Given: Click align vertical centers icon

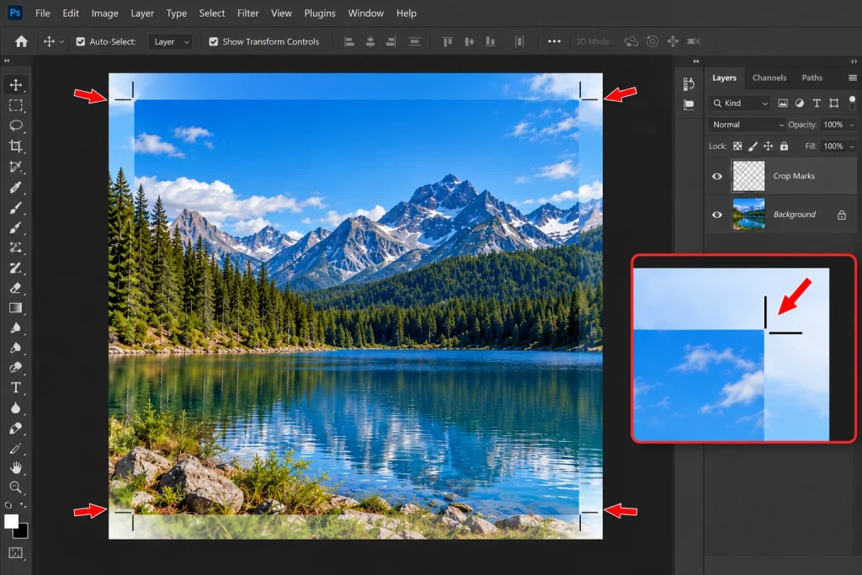Looking at the screenshot, I should [469, 41].
